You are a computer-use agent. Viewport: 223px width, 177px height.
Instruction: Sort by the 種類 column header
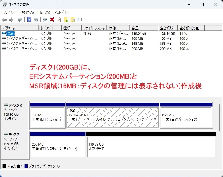point(71,28)
